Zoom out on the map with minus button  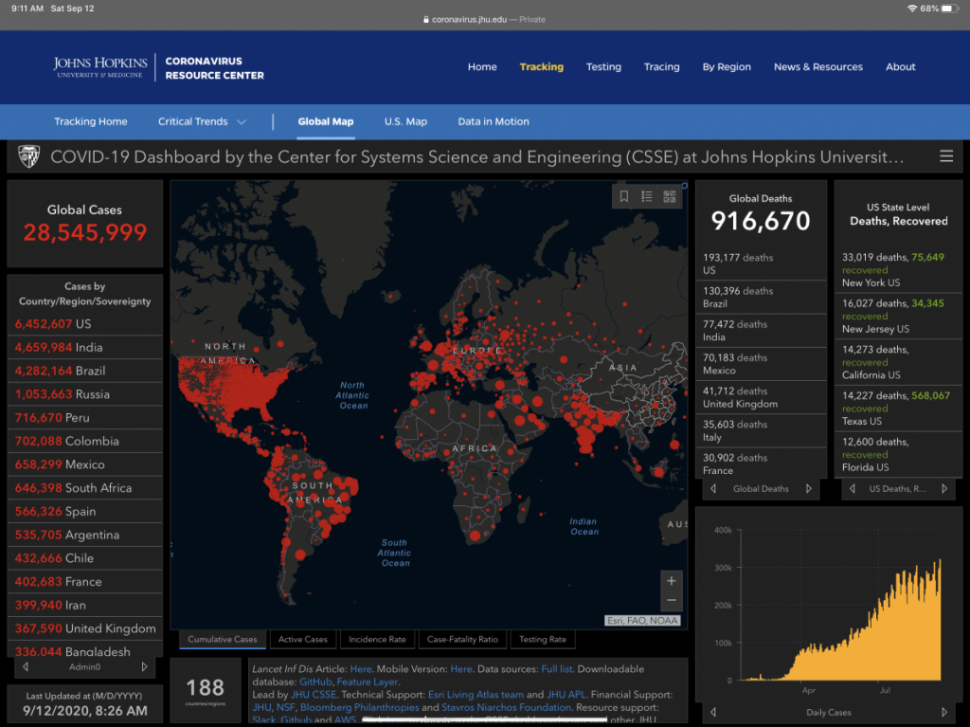coord(672,601)
